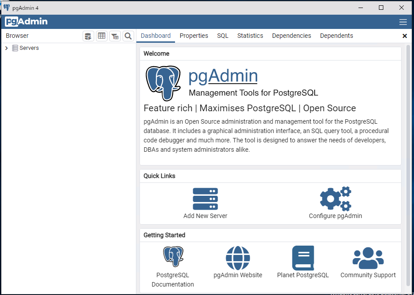The width and height of the screenshot is (414, 295).
Task: Open Configure pgAdmin via the gears icon
Action: coord(335,198)
